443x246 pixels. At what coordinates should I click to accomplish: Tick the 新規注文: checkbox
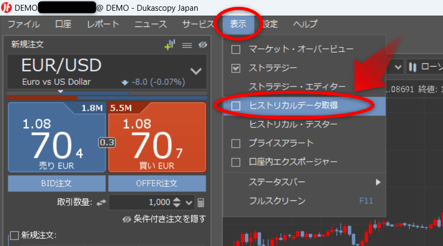(x=15, y=235)
